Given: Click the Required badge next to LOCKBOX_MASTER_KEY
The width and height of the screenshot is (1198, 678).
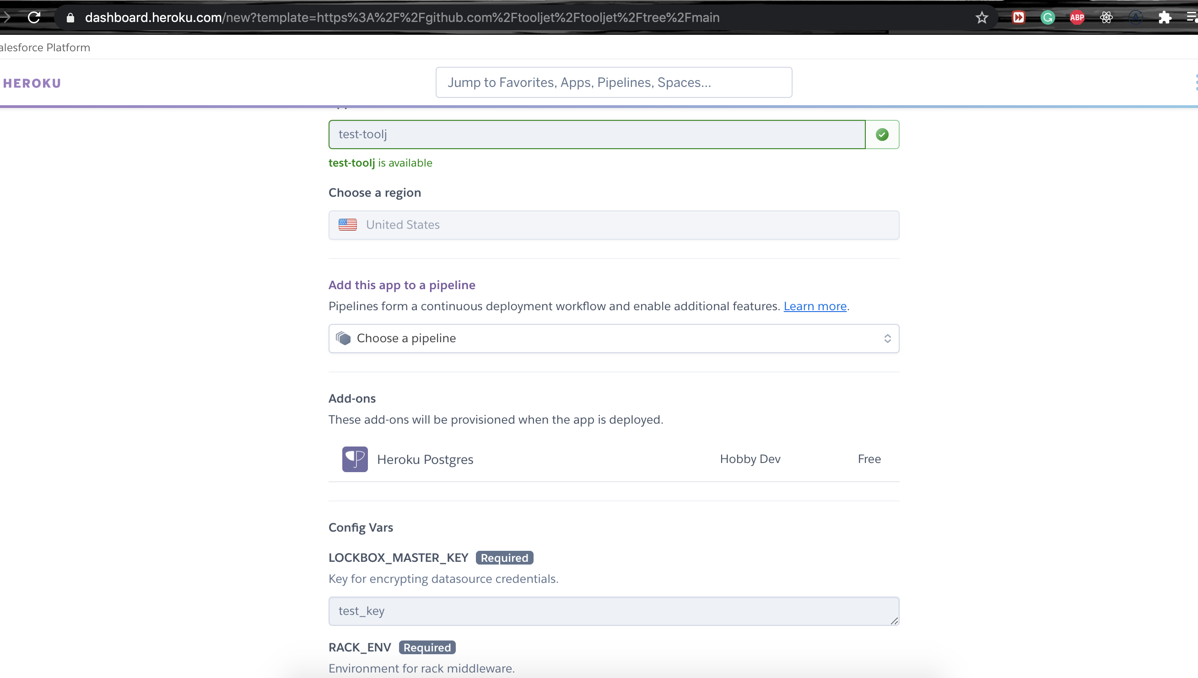Looking at the screenshot, I should pos(503,557).
